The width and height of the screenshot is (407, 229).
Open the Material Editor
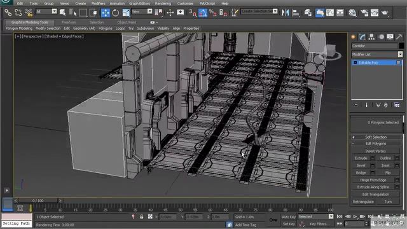(x=352, y=13)
